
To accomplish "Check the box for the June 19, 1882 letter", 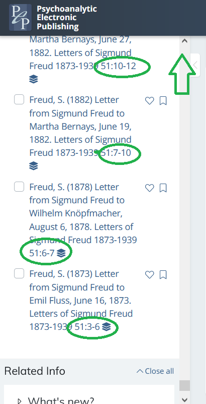I will (x=19, y=99).
